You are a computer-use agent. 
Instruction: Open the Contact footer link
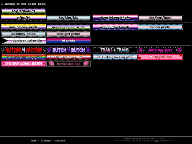(60, 140)
